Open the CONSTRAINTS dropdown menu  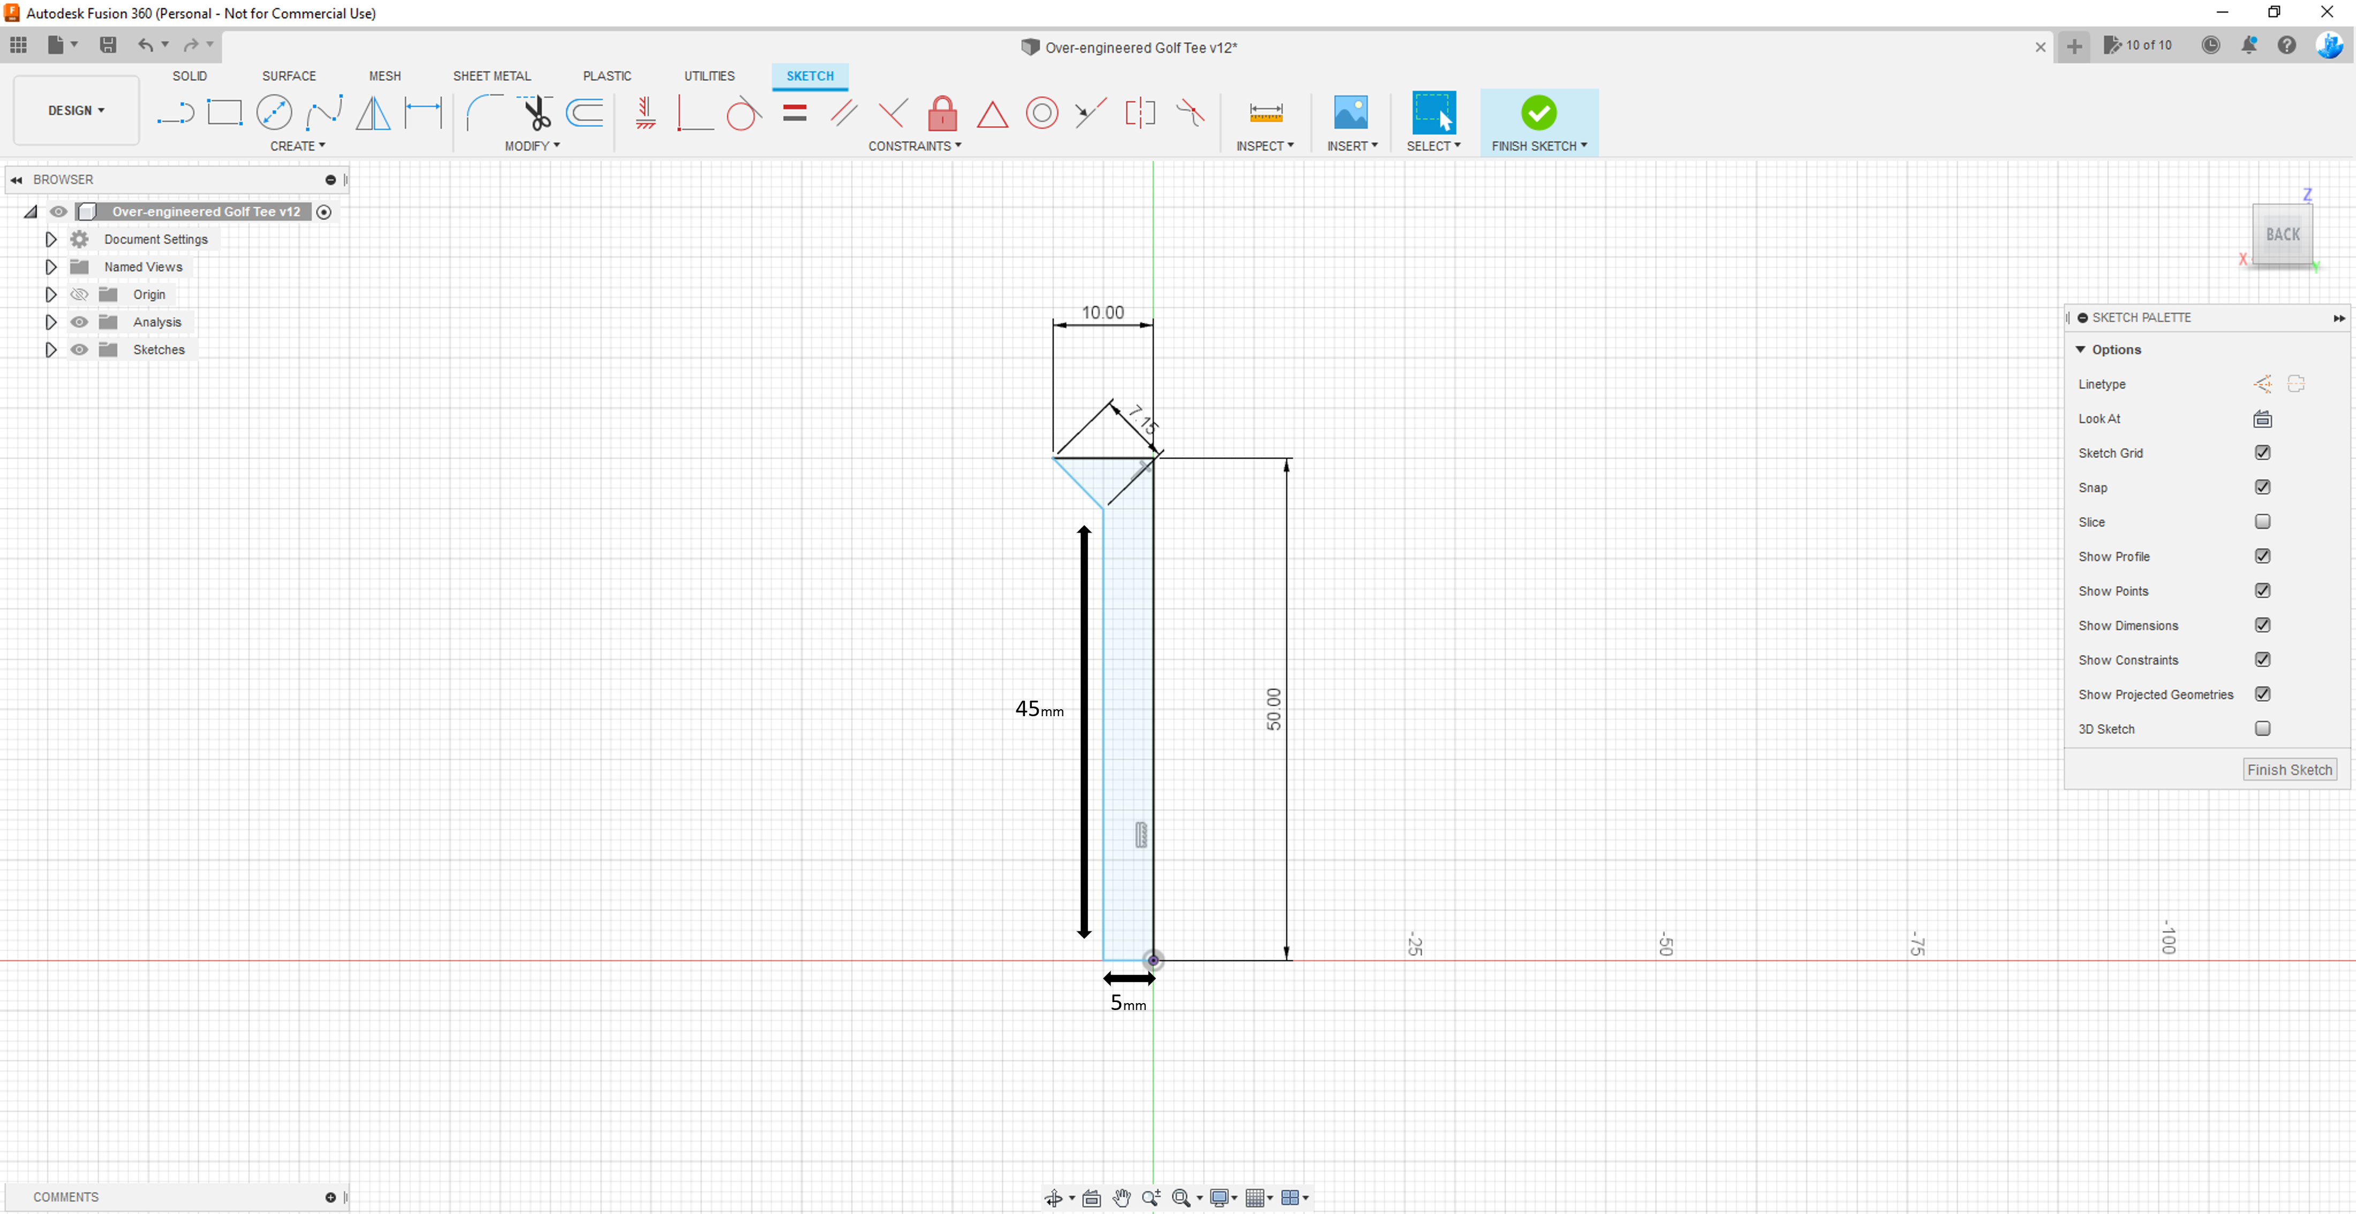coord(913,146)
